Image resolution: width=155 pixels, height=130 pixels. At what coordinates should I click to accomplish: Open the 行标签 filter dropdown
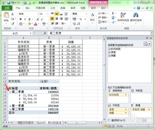coord(37,88)
